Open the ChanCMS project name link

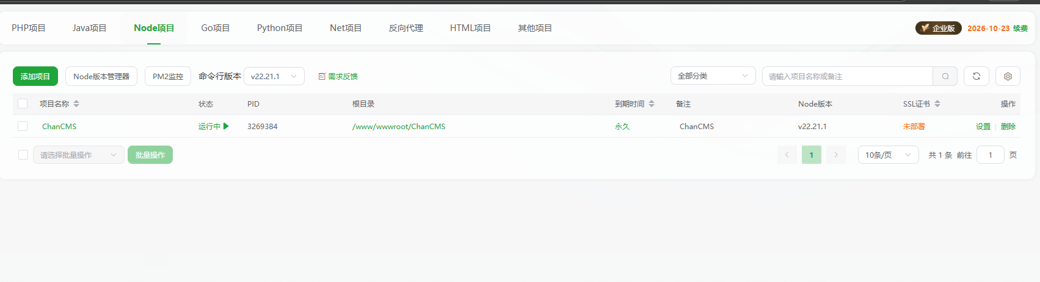[x=59, y=127]
